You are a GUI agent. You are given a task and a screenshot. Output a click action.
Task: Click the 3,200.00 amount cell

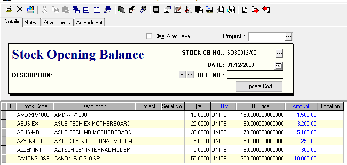coord(301,124)
